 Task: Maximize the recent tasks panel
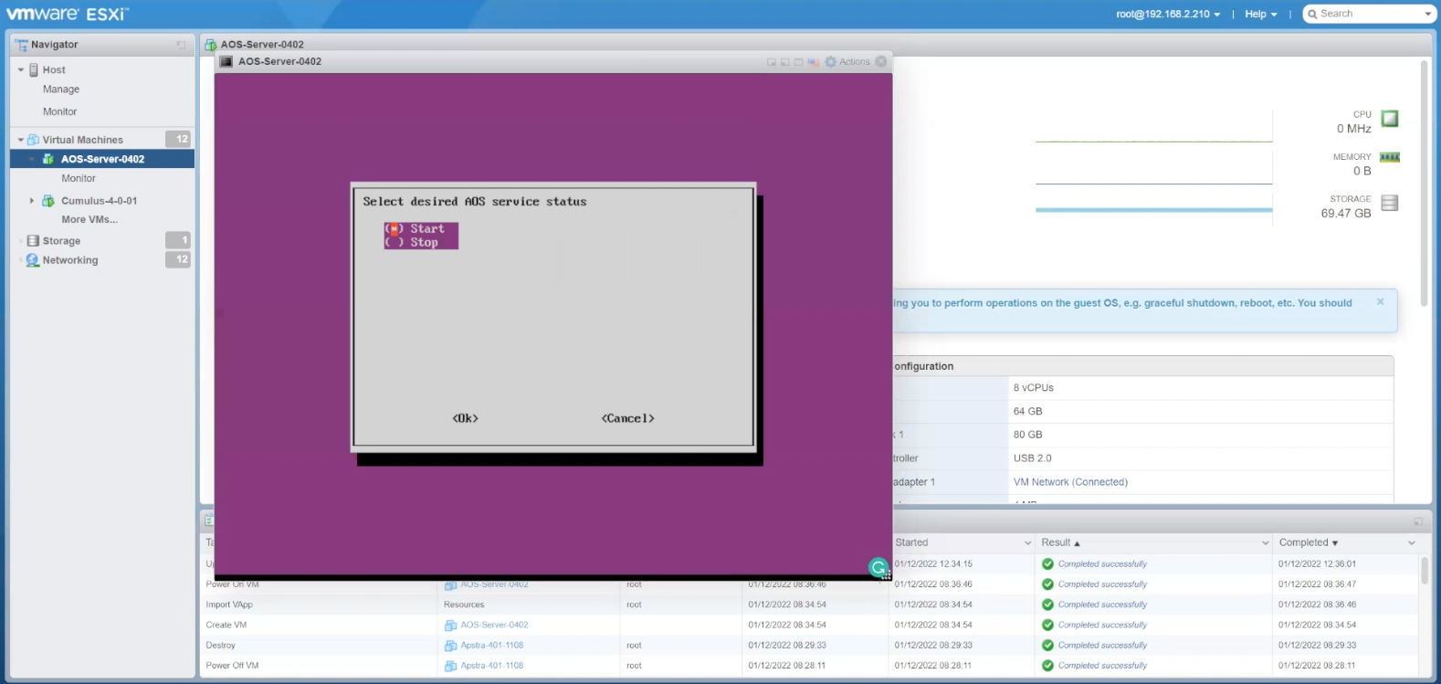coord(1418,521)
